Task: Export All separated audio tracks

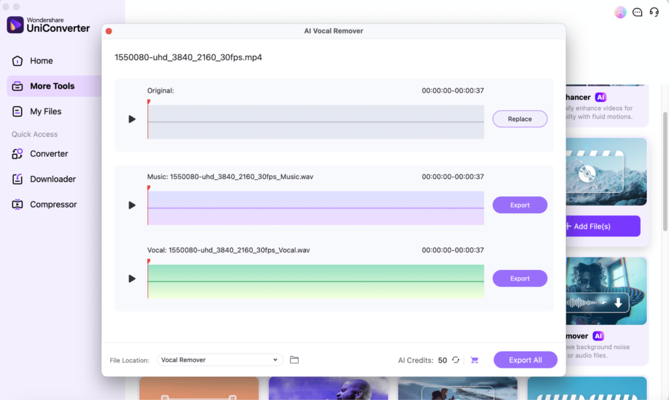Action: tap(525, 359)
